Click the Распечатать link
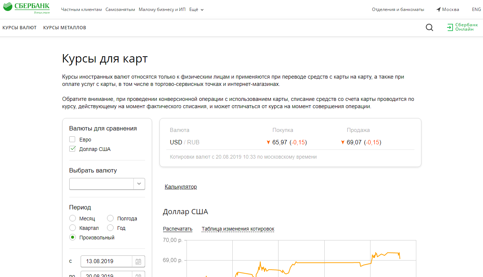Viewport: 483px width, 277px height. 177,229
